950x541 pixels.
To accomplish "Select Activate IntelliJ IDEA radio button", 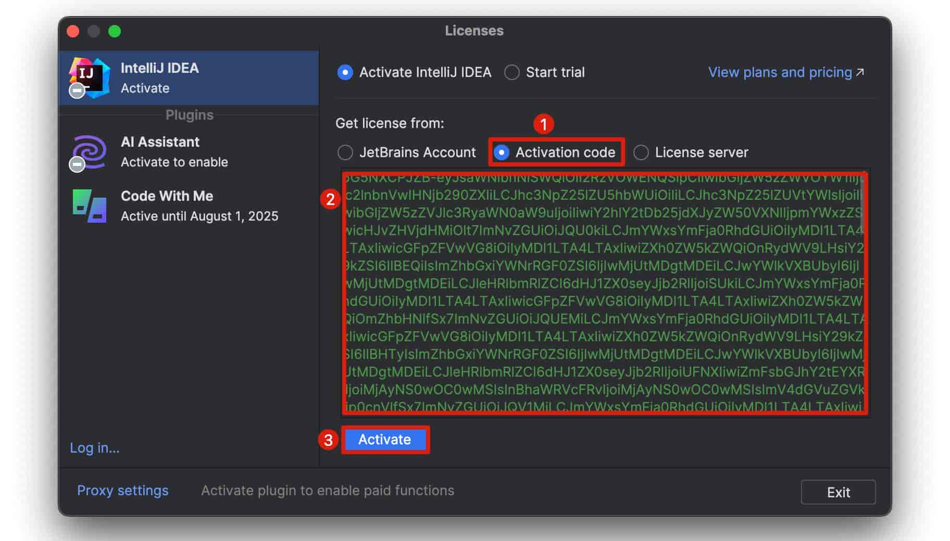I will coord(345,72).
